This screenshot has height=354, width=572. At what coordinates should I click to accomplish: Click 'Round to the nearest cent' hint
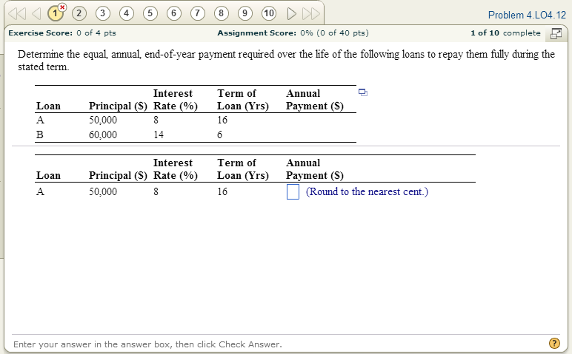[367, 191]
